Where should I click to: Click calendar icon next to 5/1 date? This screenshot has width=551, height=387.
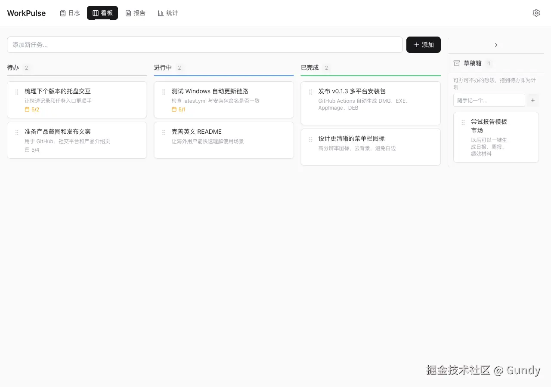(x=174, y=110)
